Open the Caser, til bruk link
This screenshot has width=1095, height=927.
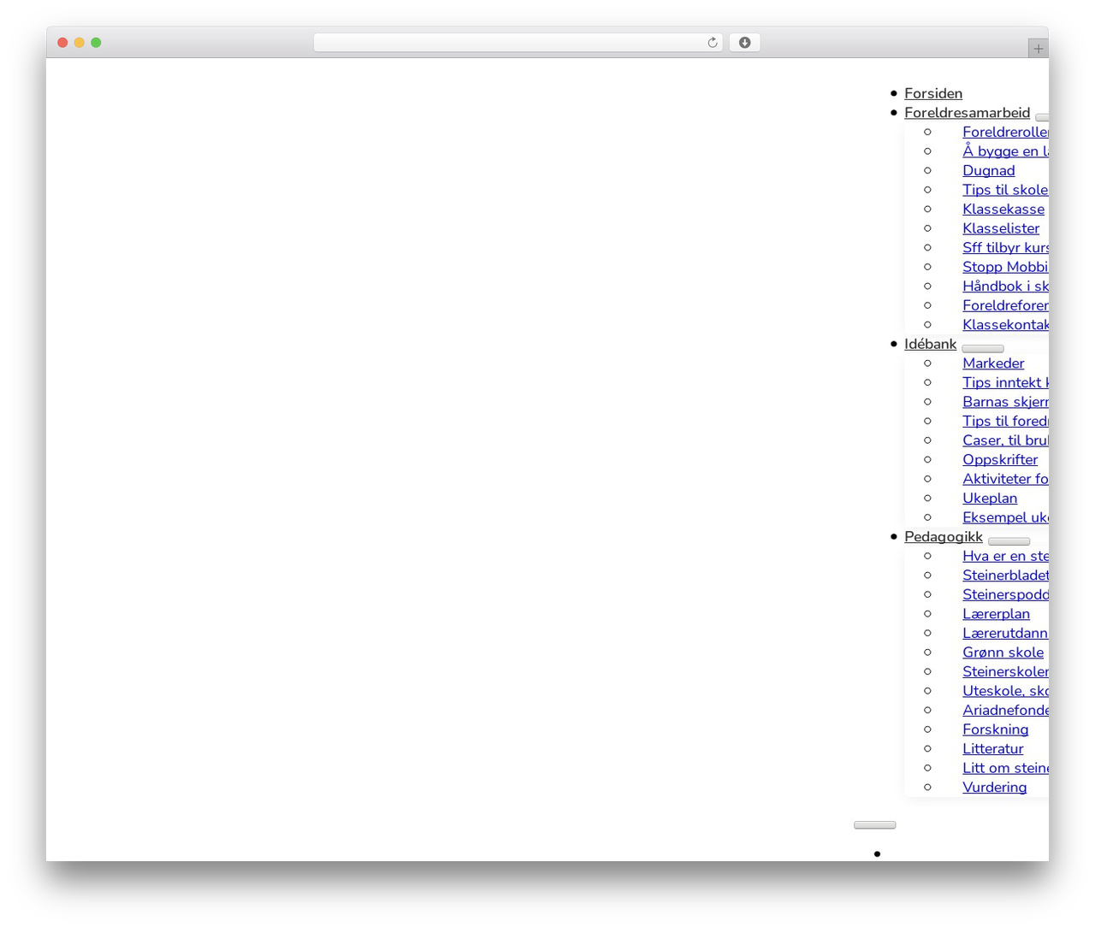coord(1005,440)
